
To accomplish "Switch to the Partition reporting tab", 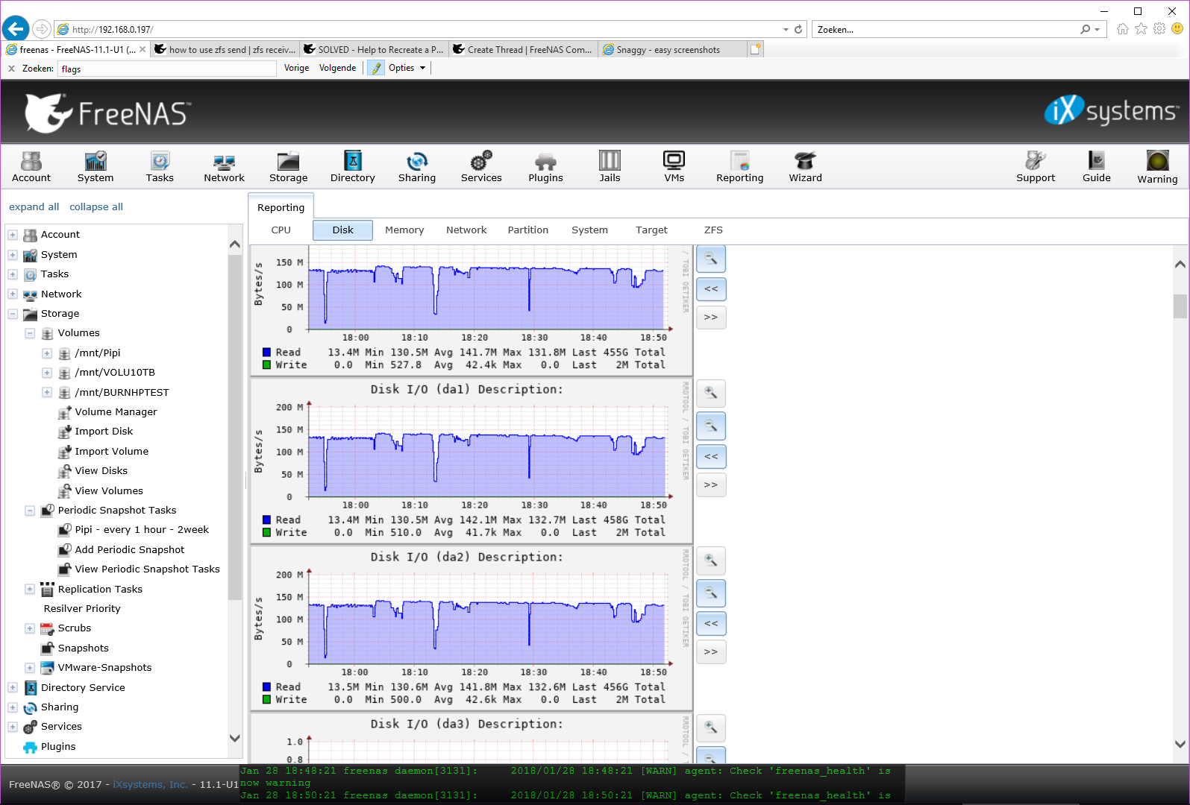I will pyautogui.click(x=528, y=230).
